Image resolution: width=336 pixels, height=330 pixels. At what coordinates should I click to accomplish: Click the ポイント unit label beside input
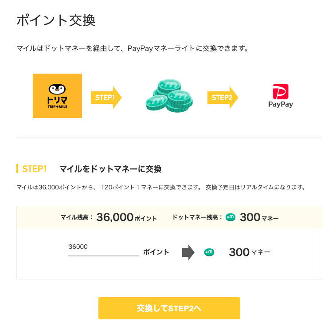pyautogui.click(x=156, y=252)
